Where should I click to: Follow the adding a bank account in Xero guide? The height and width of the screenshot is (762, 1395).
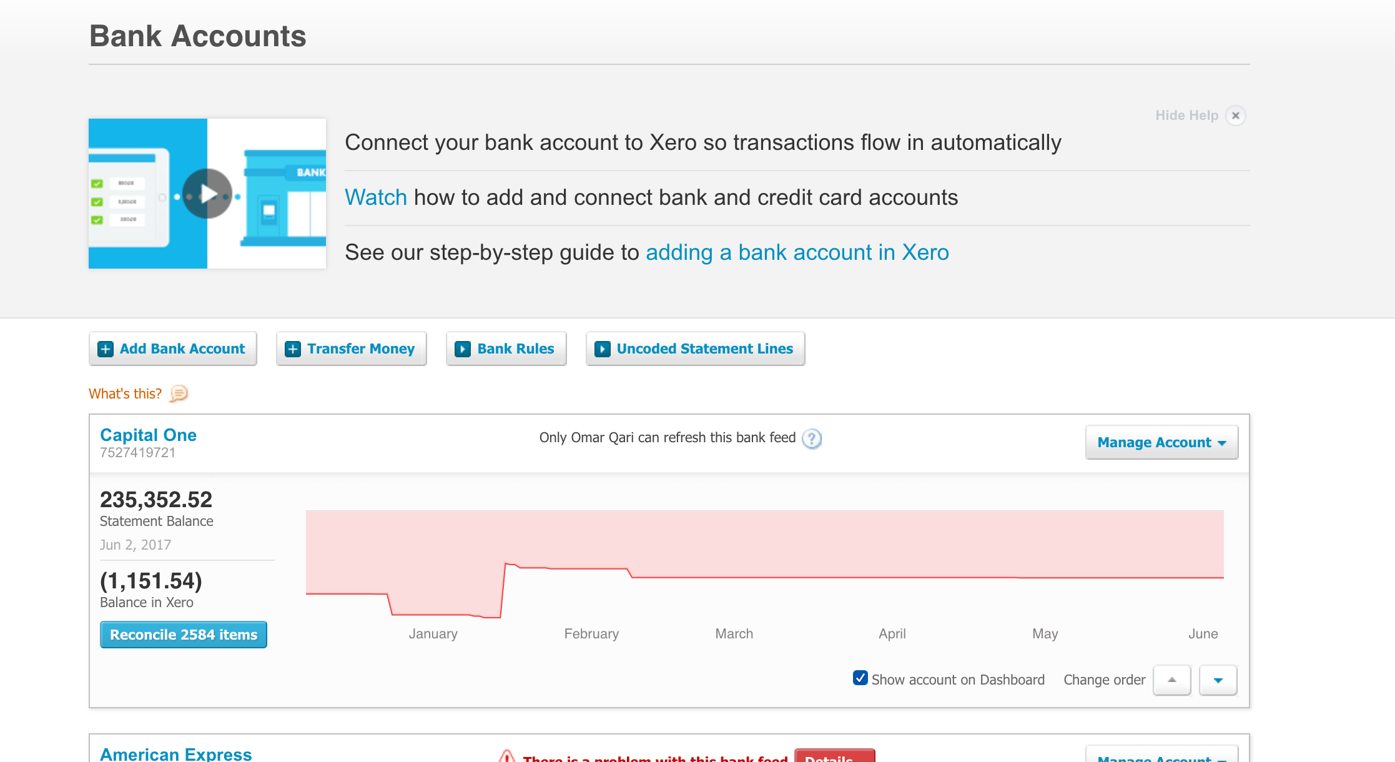[797, 252]
